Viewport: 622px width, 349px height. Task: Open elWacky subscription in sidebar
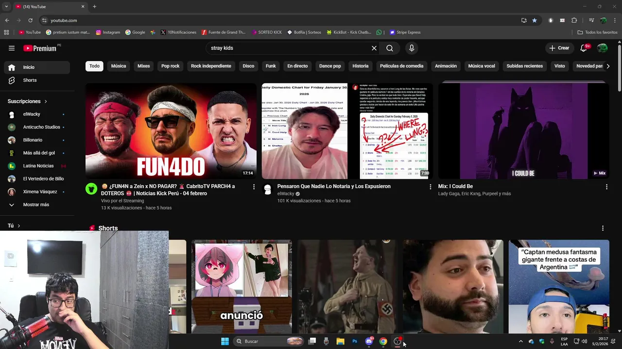(37, 114)
